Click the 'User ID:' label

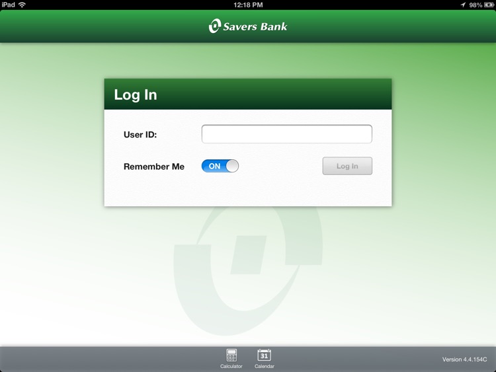coord(140,135)
